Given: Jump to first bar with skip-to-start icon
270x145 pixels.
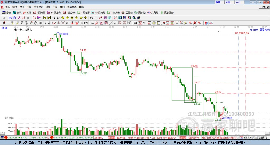Looking at the screenshot, I should (x=45, y=18).
